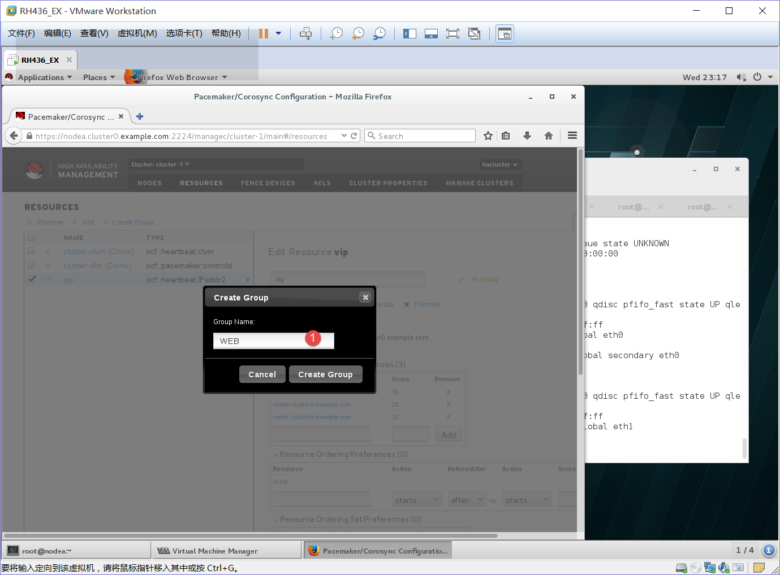This screenshot has width=780, height=575.
Task: Reload the page in Firefox
Action: pyautogui.click(x=354, y=136)
